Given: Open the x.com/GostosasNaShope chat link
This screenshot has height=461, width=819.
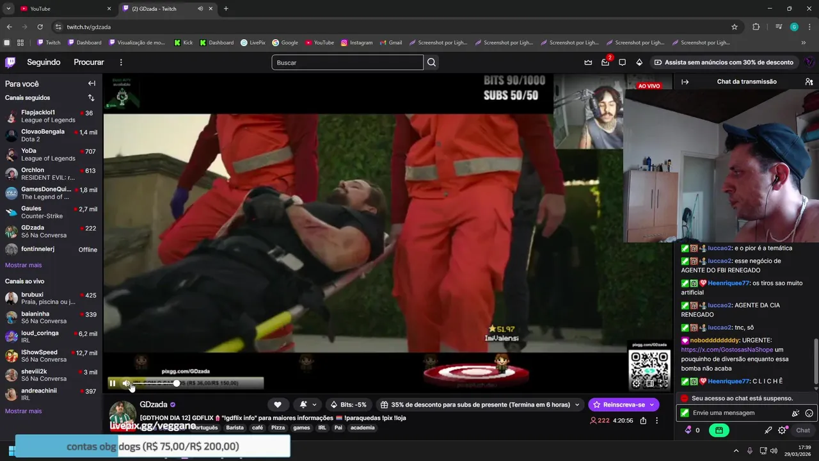Looking at the screenshot, I should 727,350.
